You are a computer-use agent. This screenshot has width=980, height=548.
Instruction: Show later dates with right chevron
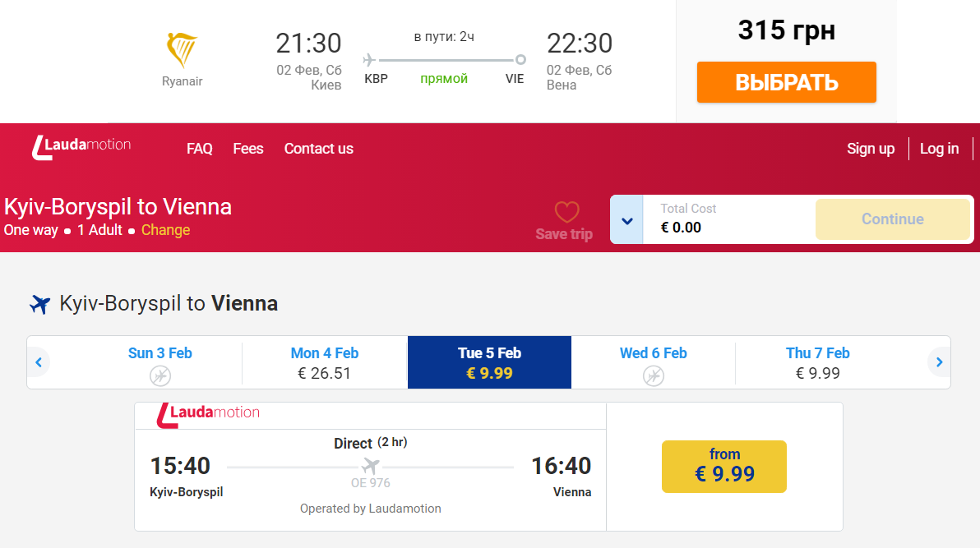click(939, 361)
